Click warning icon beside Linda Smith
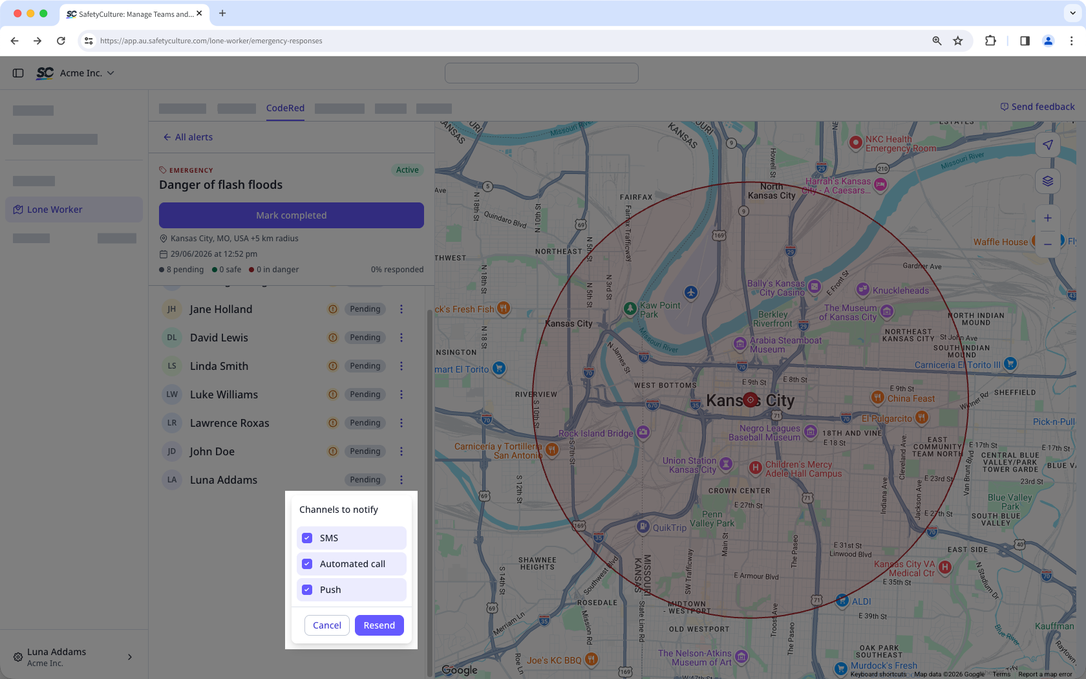 [x=333, y=366]
